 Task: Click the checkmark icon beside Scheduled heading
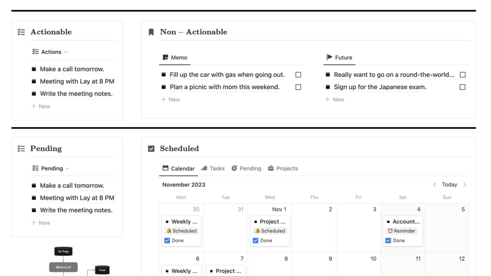151,149
